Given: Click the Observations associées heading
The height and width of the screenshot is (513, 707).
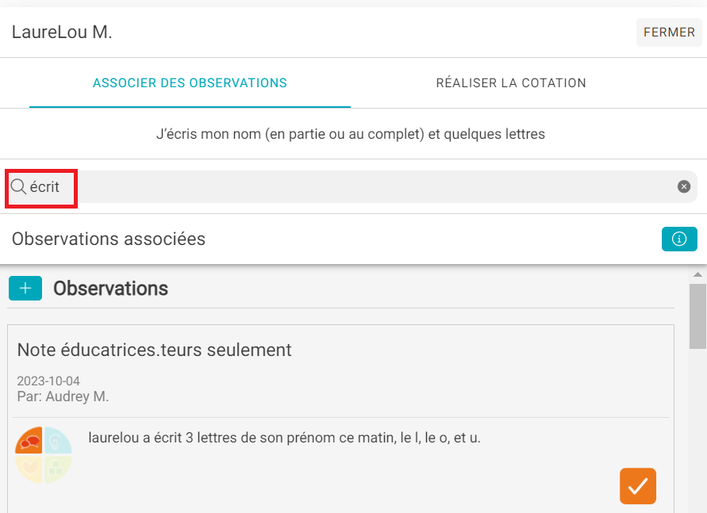Looking at the screenshot, I should pyautogui.click(x=109, y=239).
